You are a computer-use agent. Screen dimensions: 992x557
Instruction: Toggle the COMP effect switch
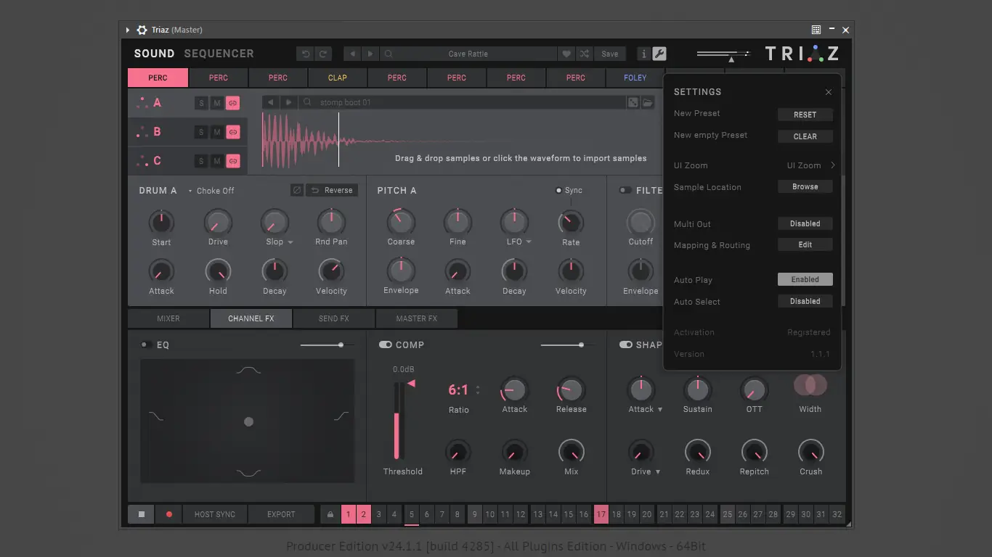tap(386, 344)
